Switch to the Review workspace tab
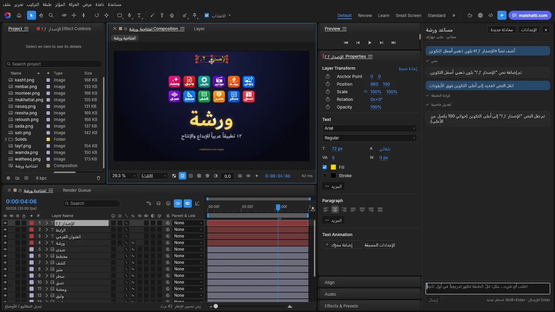 [365, 16]
